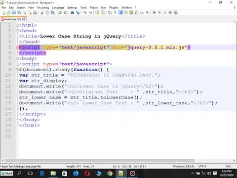
Task: Click the Zoom Out toolbar icon
Action: click(90, 13)
